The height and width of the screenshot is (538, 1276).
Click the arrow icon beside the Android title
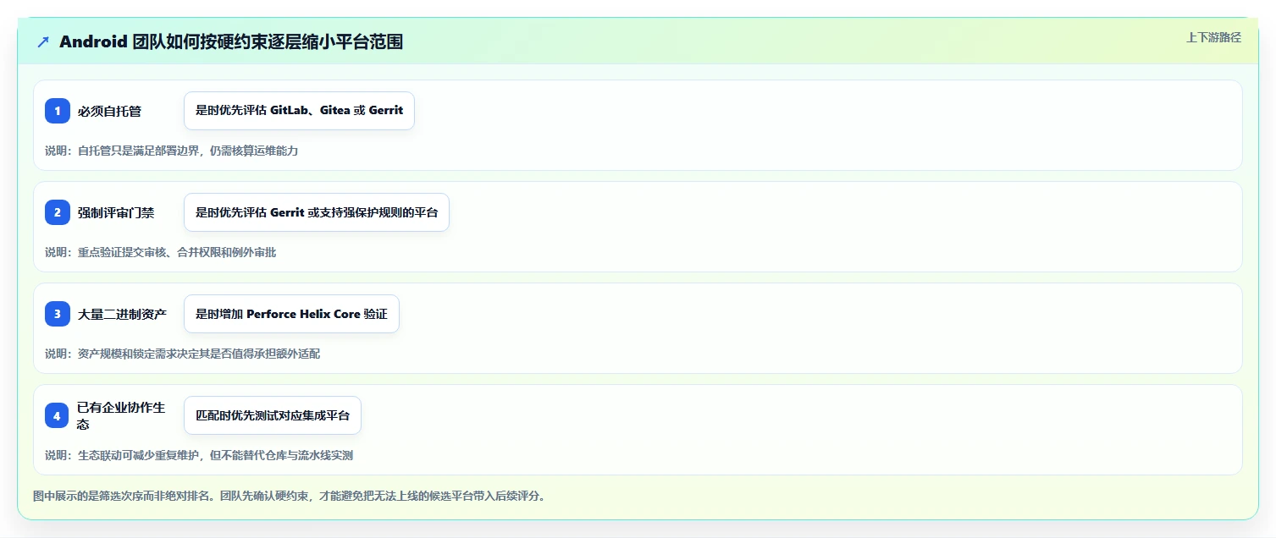[43, 42]
